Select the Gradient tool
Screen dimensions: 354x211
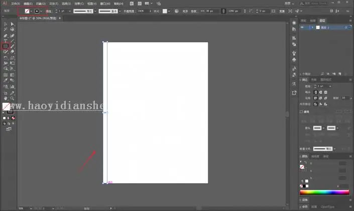pos(12,75)
